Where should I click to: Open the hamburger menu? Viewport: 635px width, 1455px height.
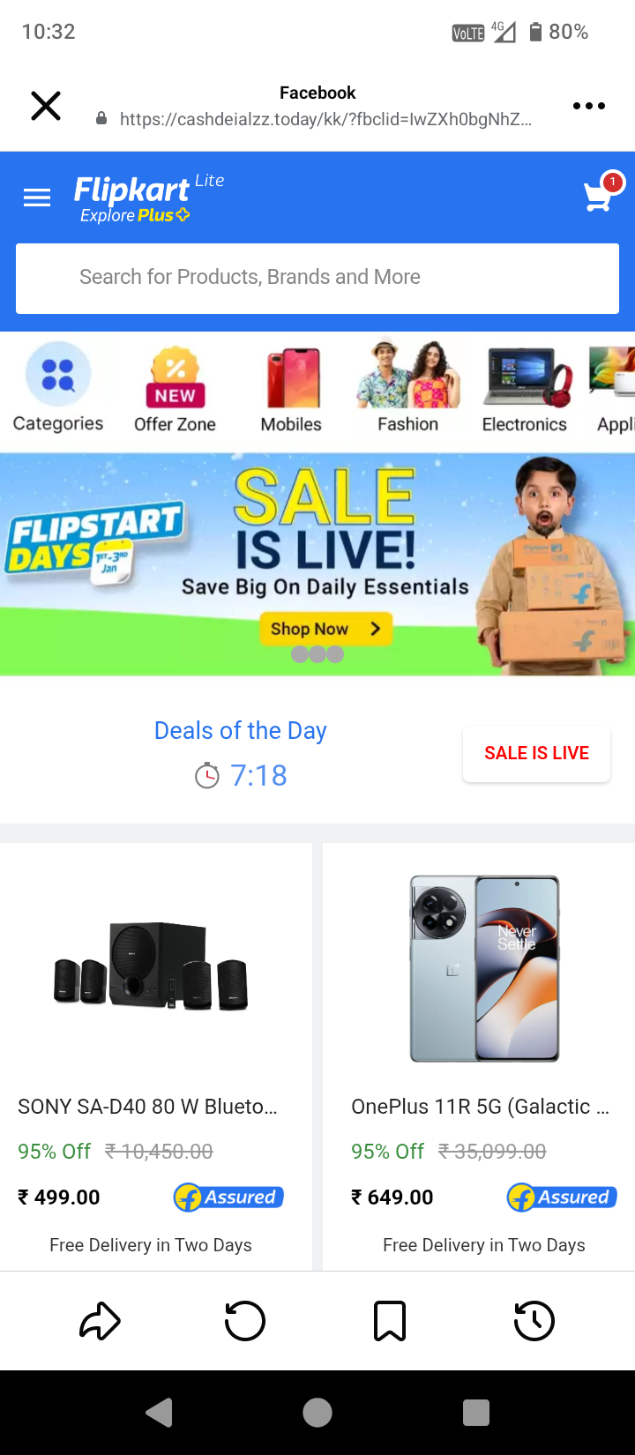37,198
